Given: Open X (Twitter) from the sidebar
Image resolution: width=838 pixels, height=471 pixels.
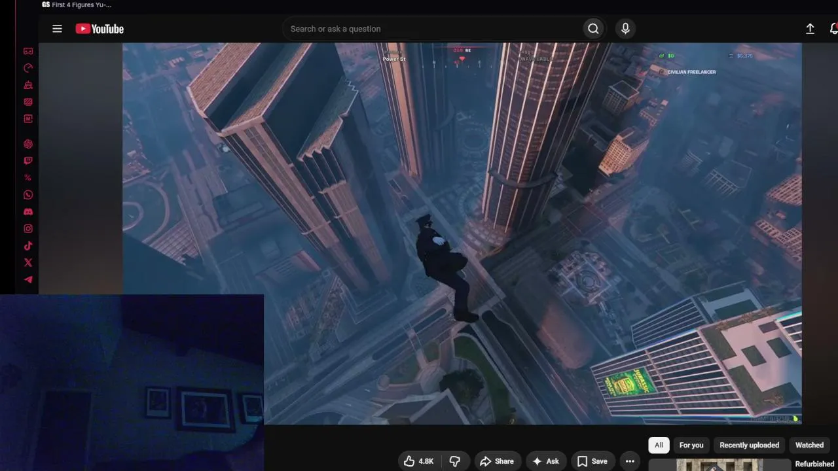Looking at the screenshot, I should point(28,263).
